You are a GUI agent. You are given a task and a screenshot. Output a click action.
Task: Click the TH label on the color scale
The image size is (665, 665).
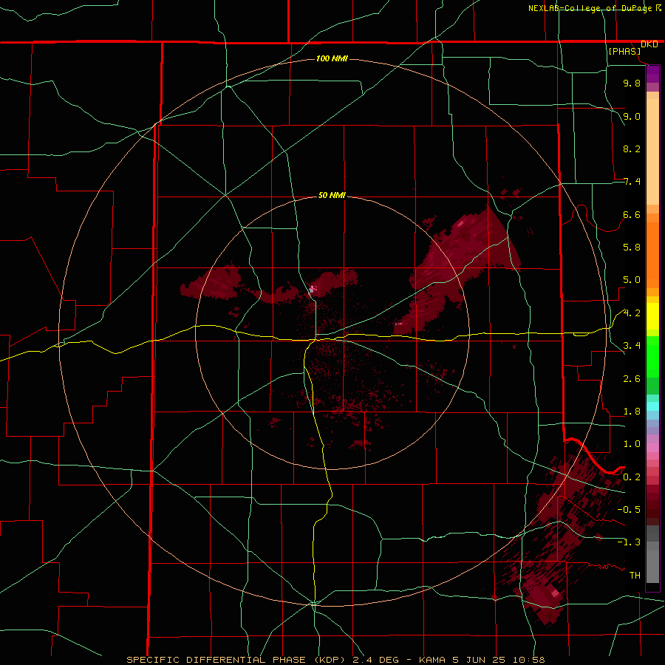635,576
